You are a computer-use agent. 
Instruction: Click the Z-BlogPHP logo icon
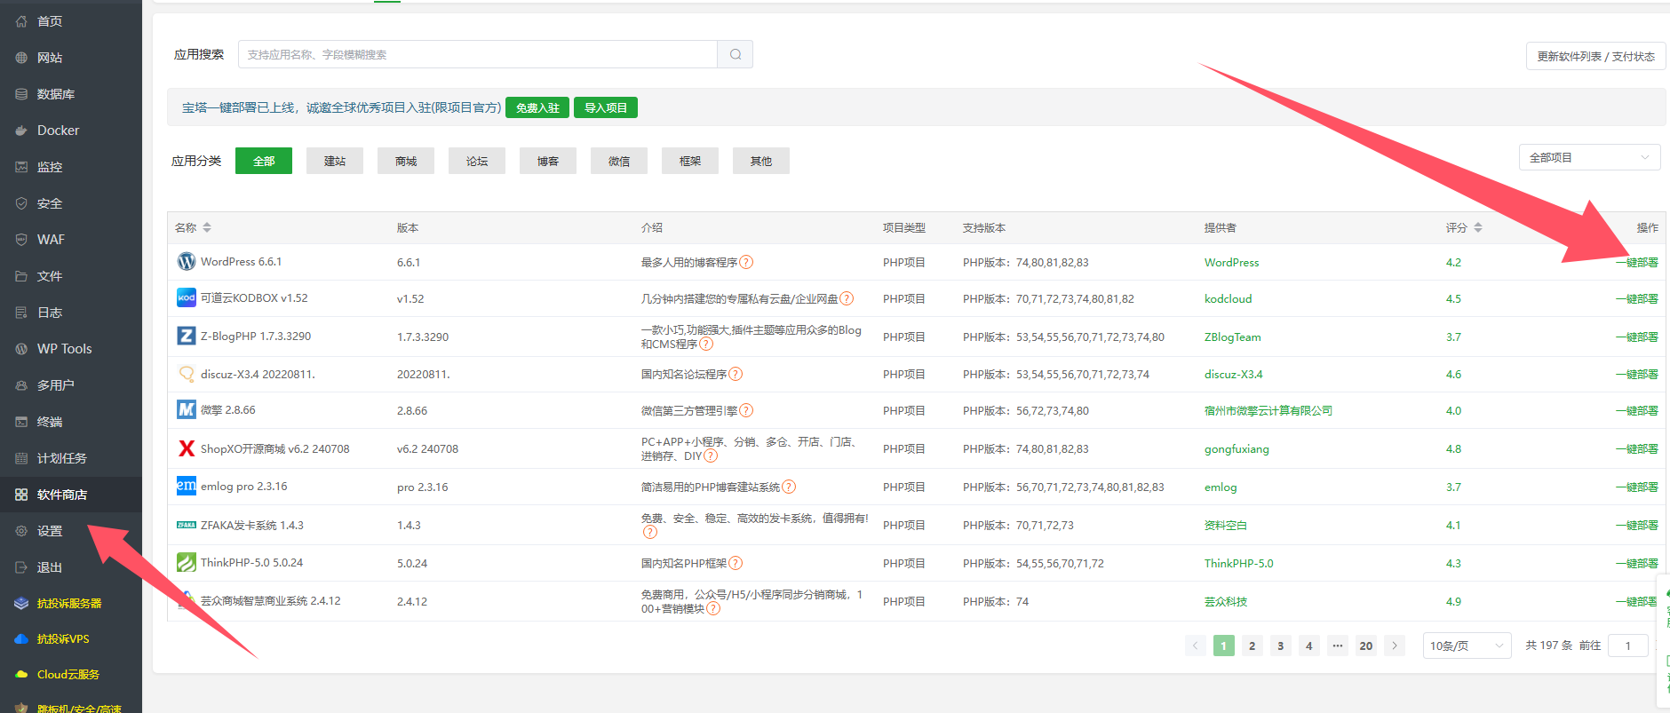coord(187,336)
